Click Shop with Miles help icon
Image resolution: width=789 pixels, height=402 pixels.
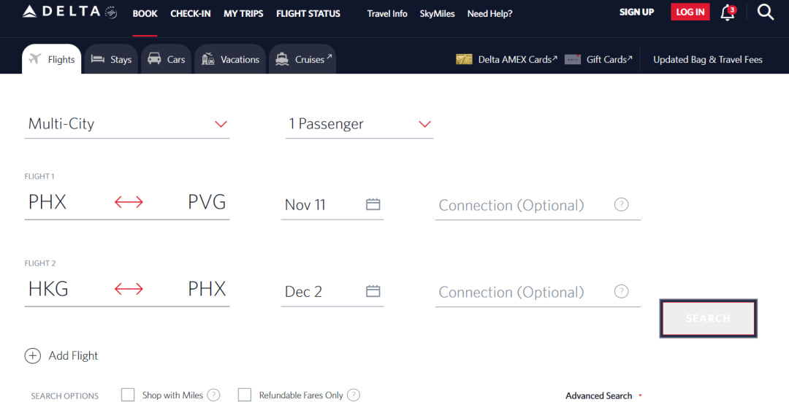pyautogui.click(x=213, y=395)
